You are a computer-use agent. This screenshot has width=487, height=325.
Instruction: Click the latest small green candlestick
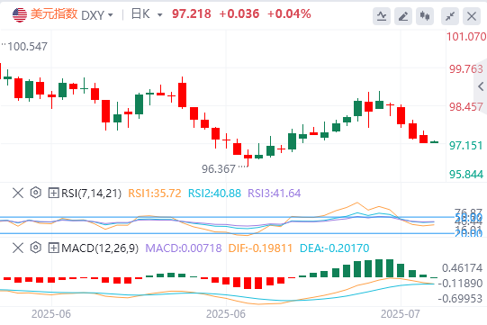[x=434, y=142]
